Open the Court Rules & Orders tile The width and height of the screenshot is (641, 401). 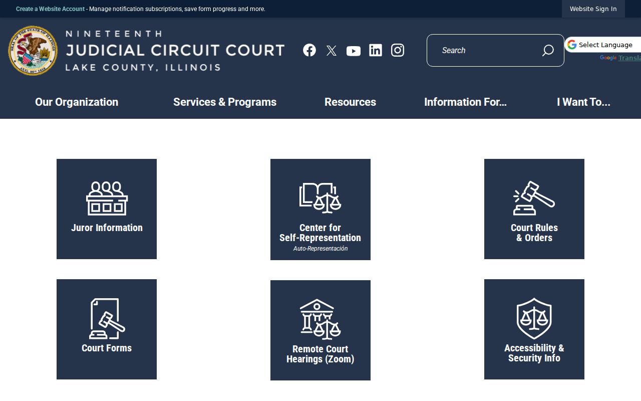pos(534,209)
